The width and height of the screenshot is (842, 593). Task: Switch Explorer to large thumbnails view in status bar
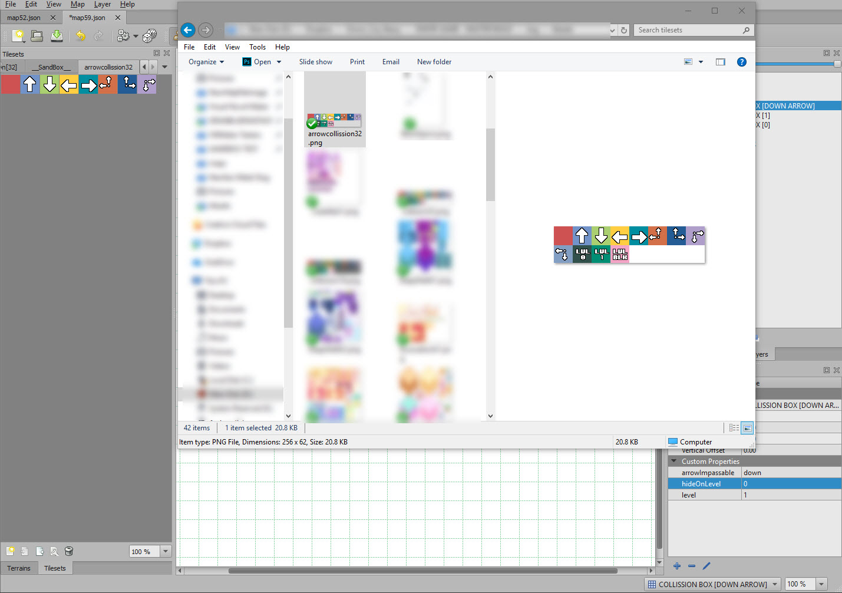[747, 428]
